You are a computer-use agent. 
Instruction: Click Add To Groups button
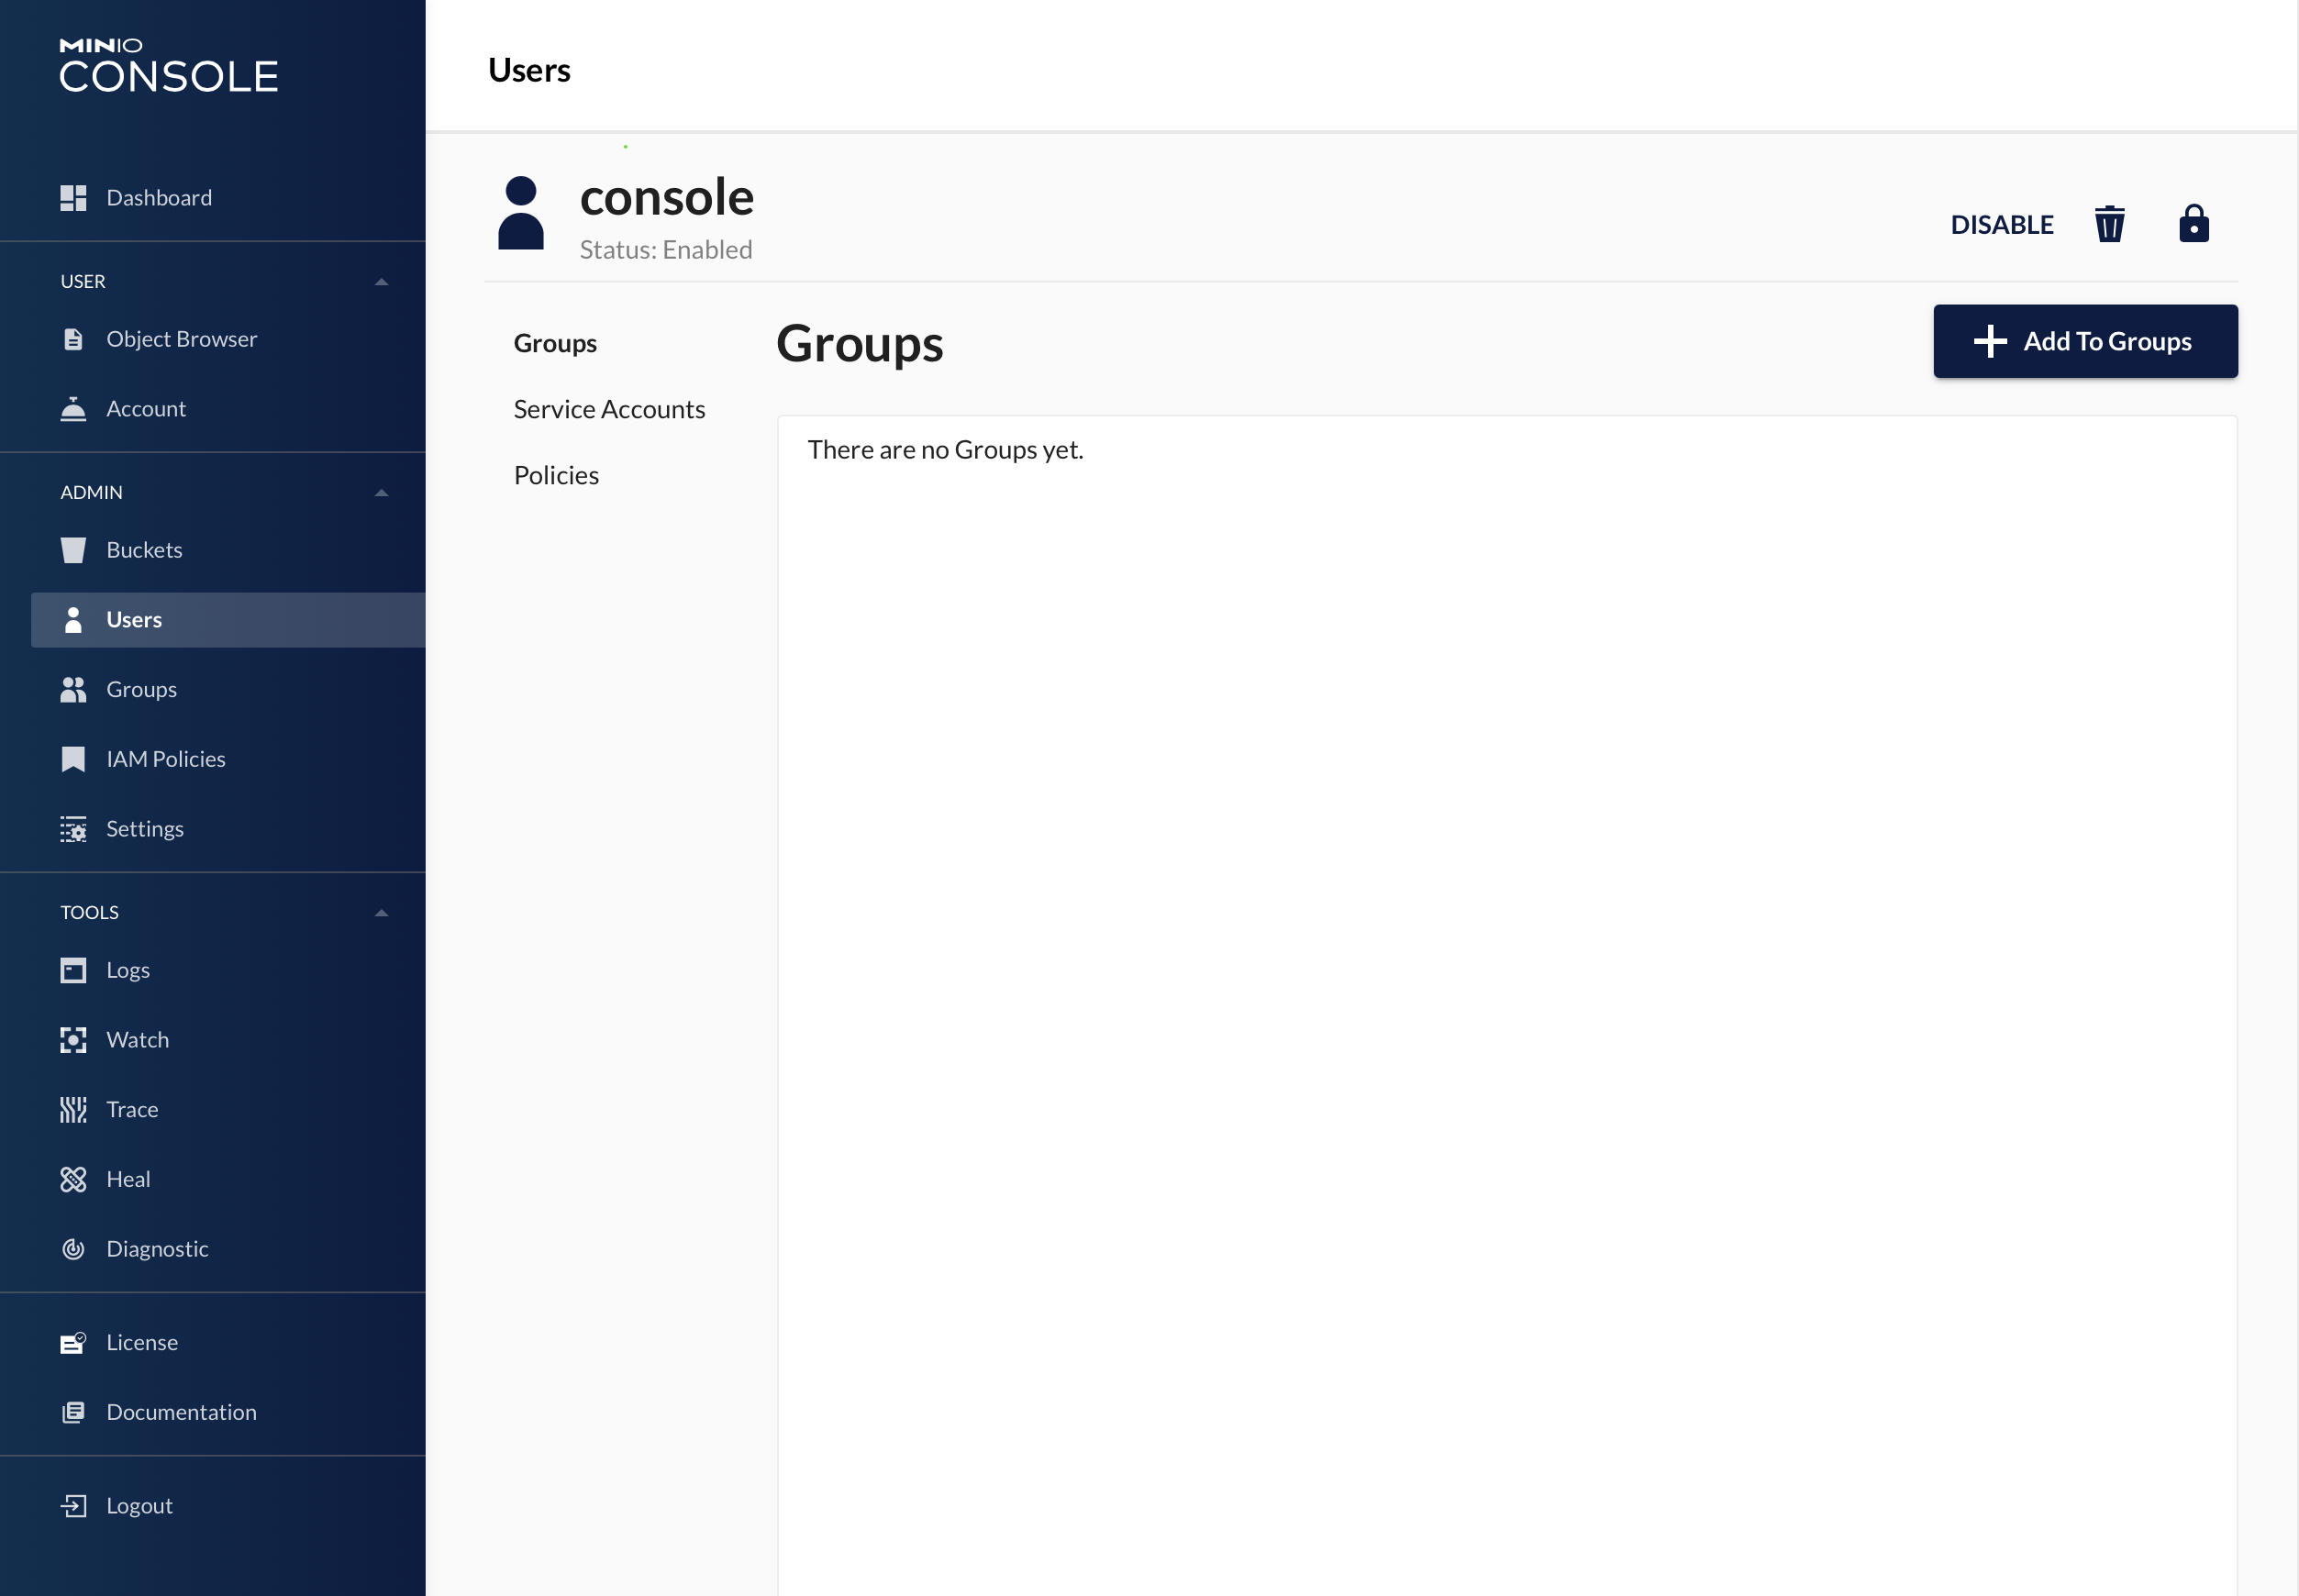[2085, 341]
